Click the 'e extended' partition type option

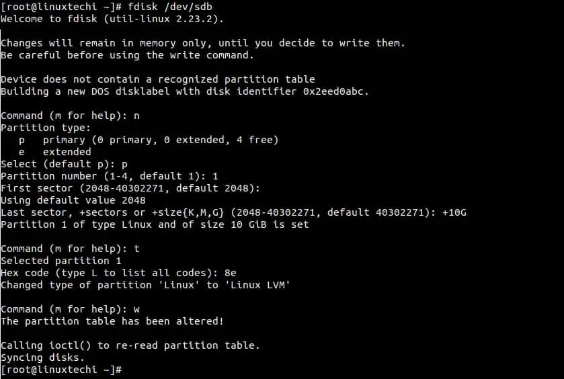pos(55,152)
